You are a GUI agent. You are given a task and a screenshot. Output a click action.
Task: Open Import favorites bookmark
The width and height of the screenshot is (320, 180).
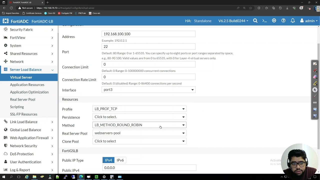point(11,13)
